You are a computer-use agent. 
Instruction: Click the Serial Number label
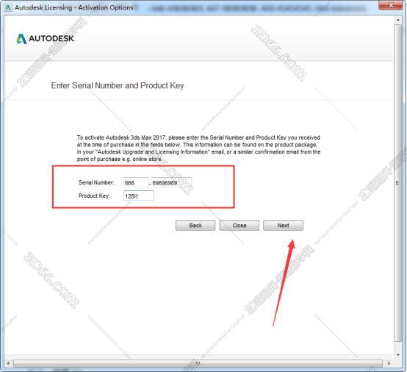click(96, 182)
